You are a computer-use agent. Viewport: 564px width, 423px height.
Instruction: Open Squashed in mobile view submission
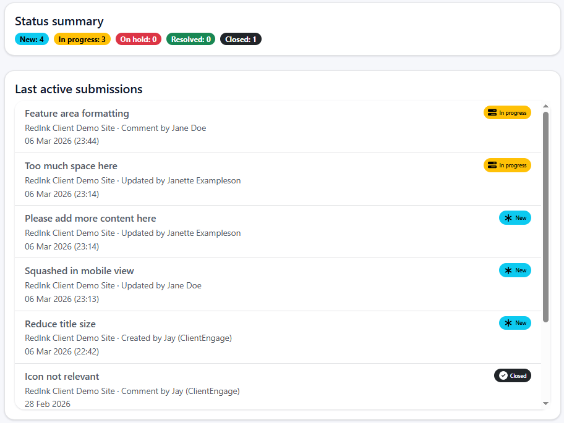click(79, 271)
